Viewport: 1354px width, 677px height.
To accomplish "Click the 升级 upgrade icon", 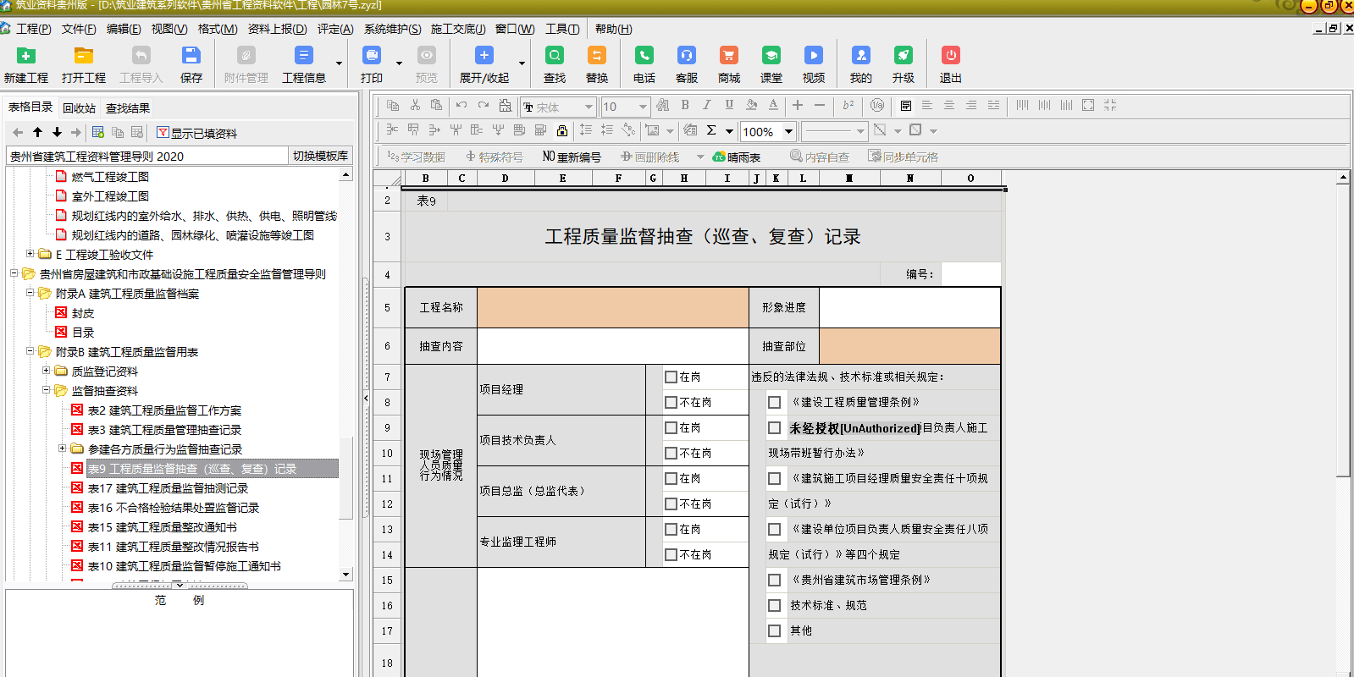I will pyautogui.click(x=904, y=56).
